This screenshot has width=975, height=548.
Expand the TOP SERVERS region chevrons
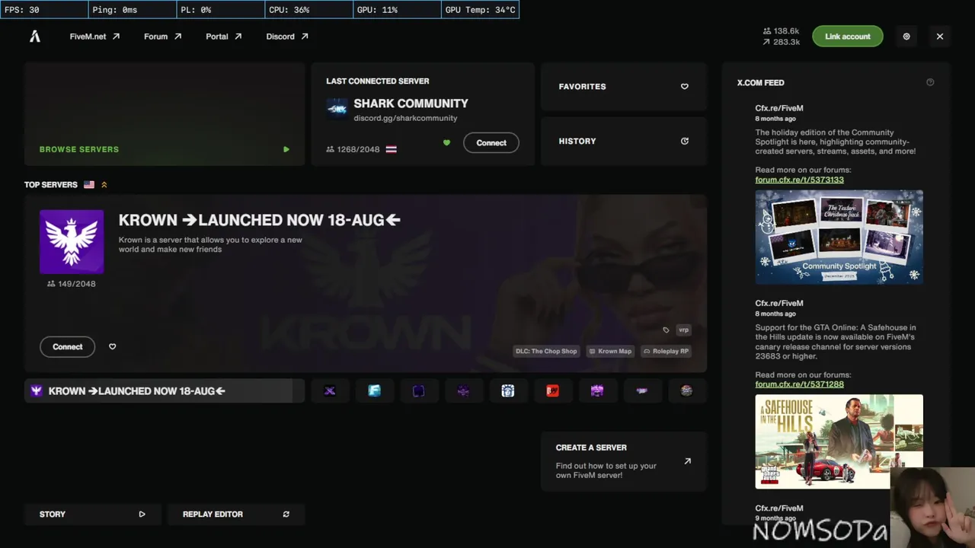(104, 185)
